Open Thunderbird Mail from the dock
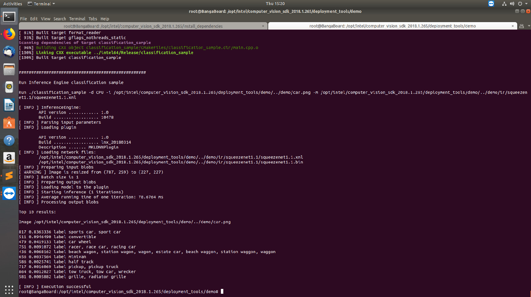This screenshot has height=297, width=531. 9,52
